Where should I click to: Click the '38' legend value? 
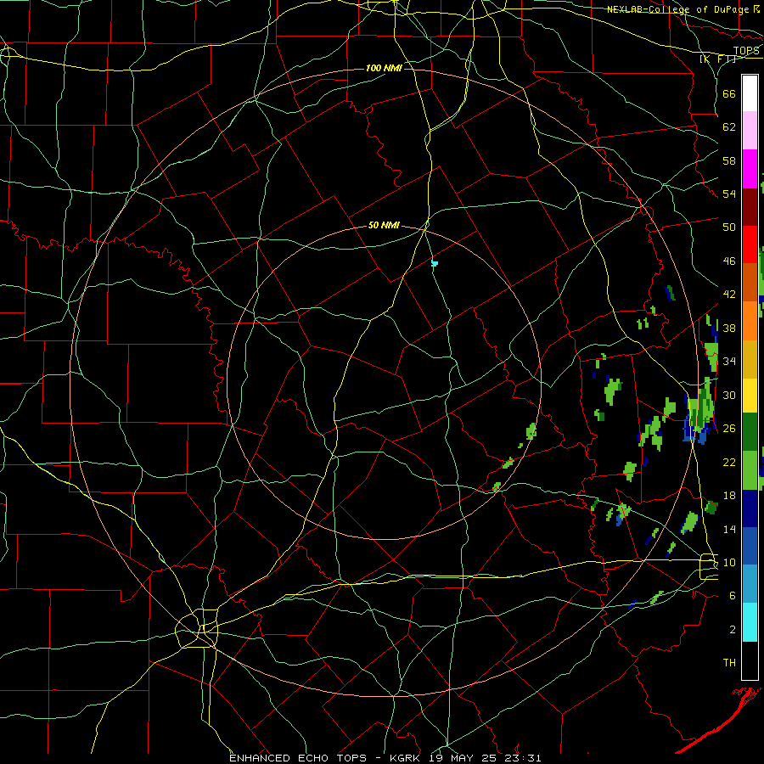pos(729,328)
